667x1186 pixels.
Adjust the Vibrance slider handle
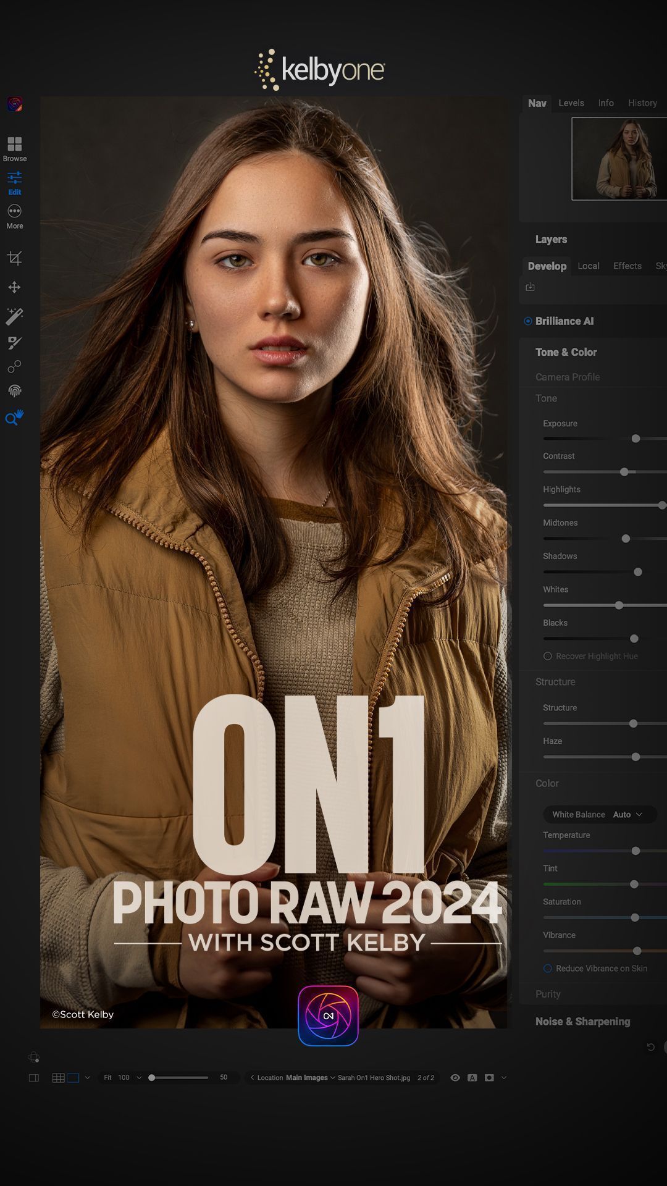[637, 951]
